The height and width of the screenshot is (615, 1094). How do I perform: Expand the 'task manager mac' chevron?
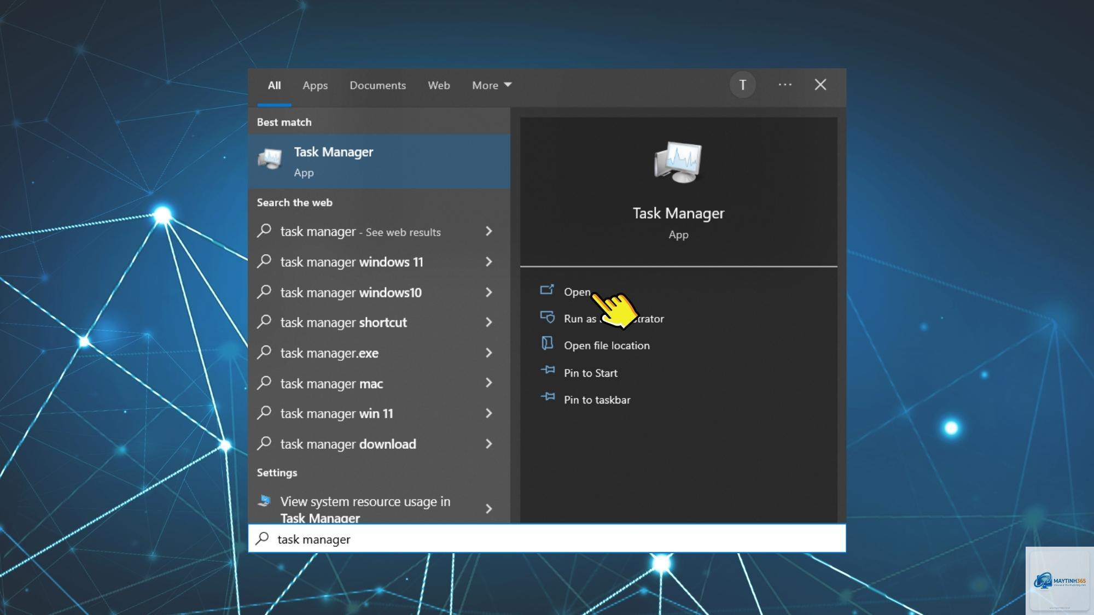(x=489, y=383)
